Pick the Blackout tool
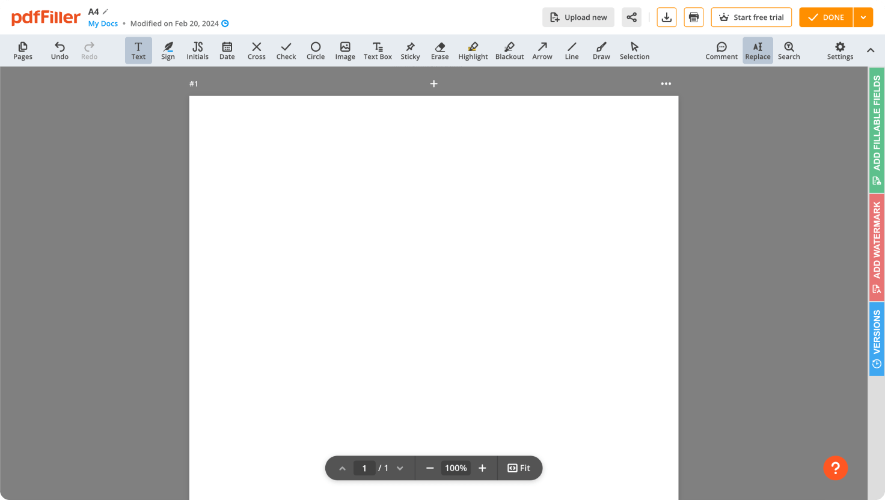This screenshot has width=885, height=500. 509,50
